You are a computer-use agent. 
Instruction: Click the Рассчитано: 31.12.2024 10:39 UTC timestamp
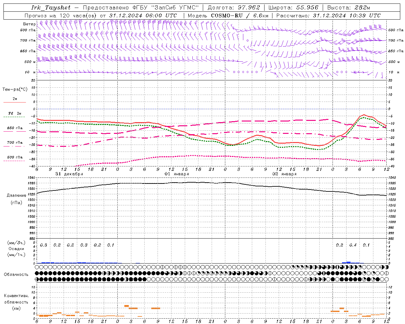pyautogui.click(x=328, y=16)
